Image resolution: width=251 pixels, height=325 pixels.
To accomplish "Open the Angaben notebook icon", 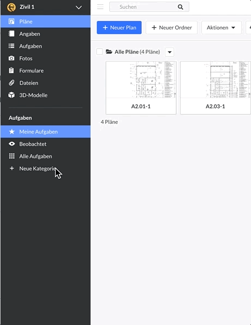I will (11, 34).
